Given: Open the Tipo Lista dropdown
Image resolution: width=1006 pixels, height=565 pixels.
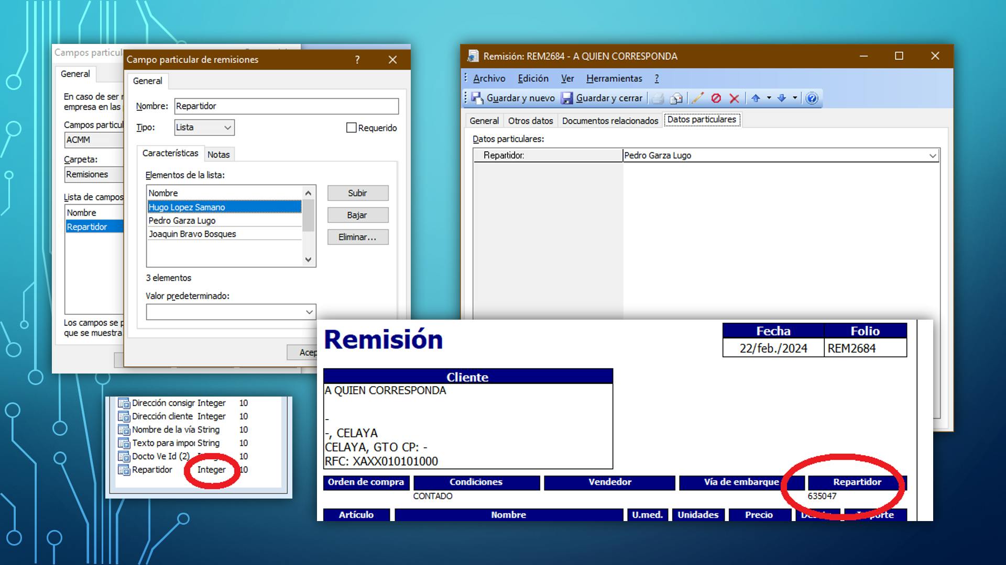Looking at the screenshot, I should coord(204,127).
